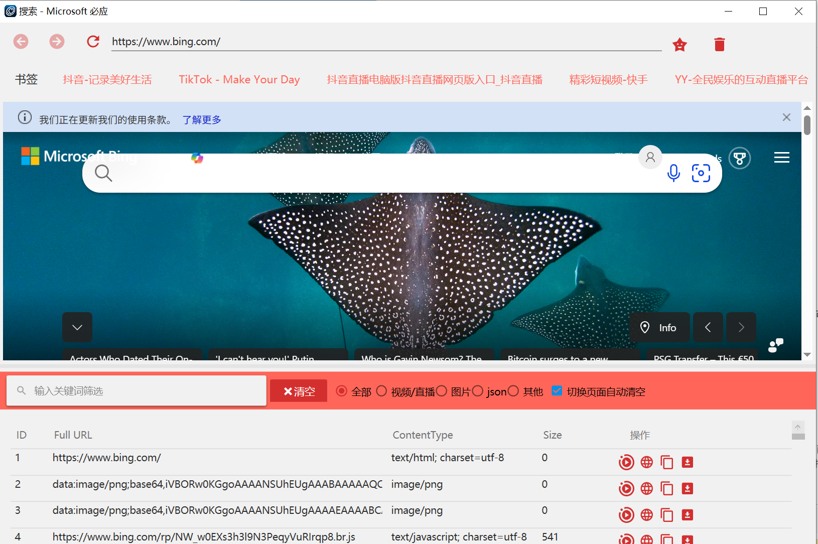Click the red reload page icon
The height and width of the screenshot is (544, 818).
coord(93,42)
